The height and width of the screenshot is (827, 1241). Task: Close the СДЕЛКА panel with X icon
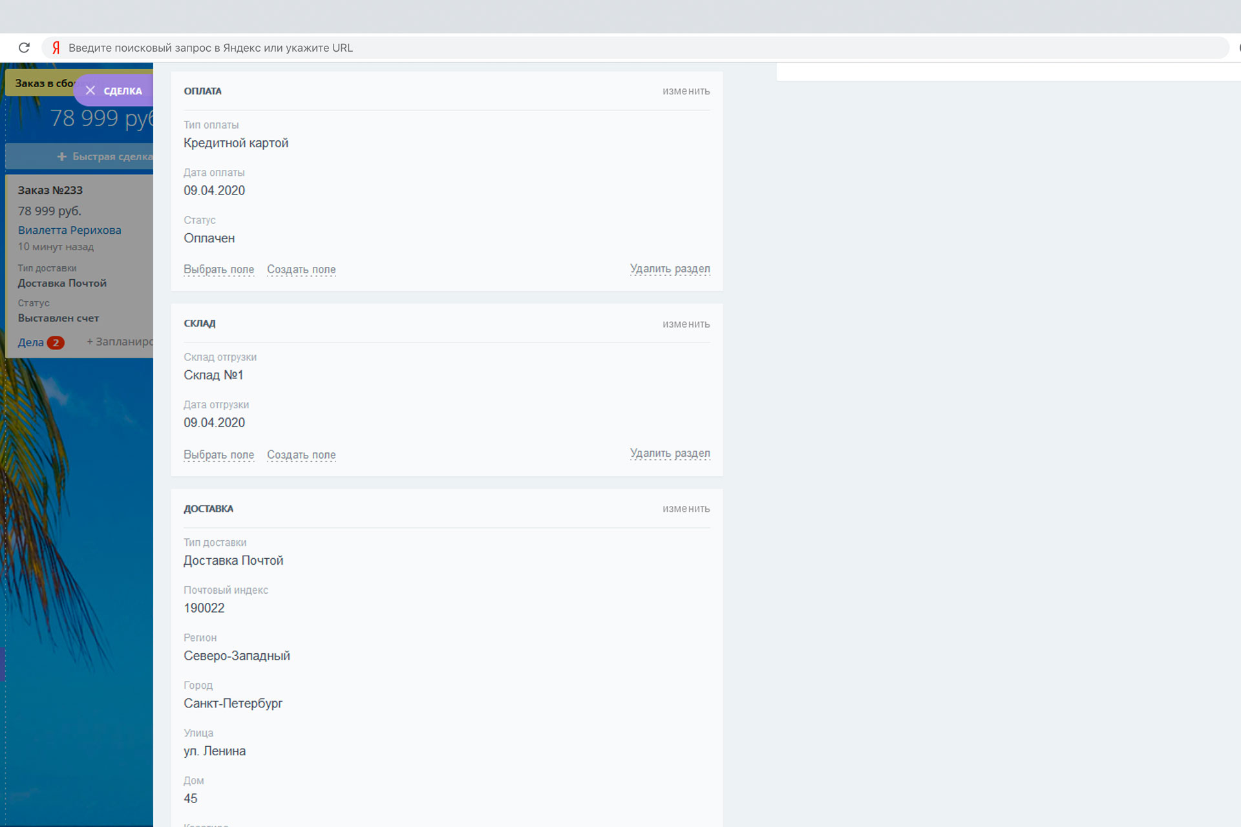tap(90, 90)
